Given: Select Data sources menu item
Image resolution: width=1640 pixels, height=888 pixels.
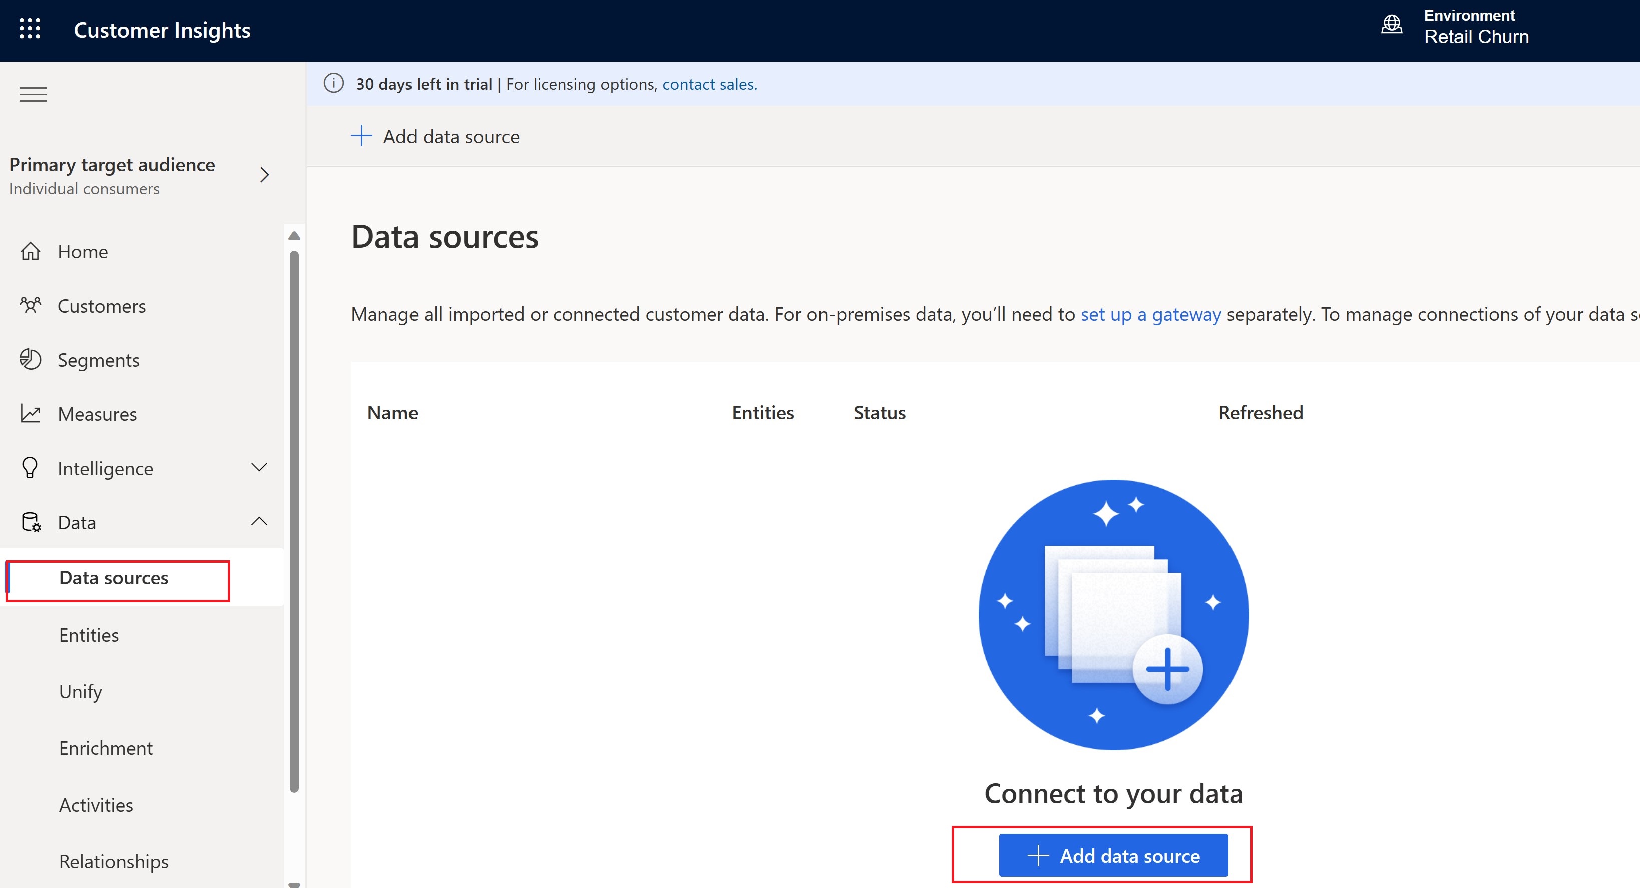Looking at the screenshot, I should point(113,578).
